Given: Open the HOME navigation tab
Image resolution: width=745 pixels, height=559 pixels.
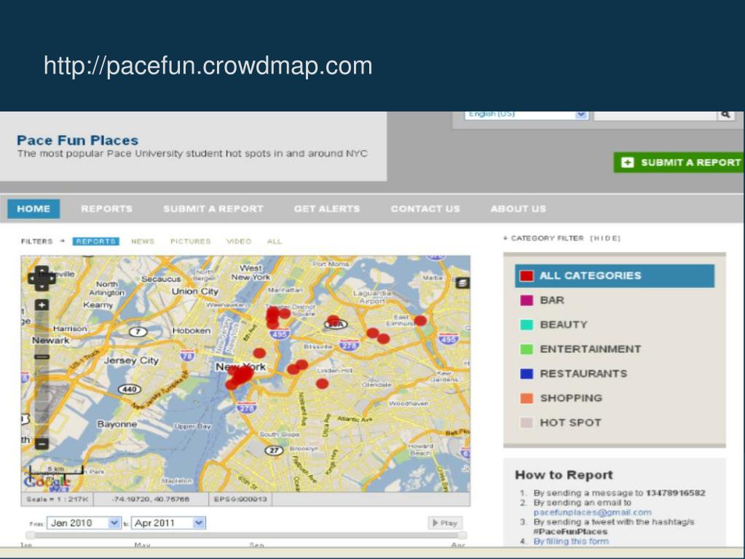Looking at the screenshot, I should coord(33,208).
